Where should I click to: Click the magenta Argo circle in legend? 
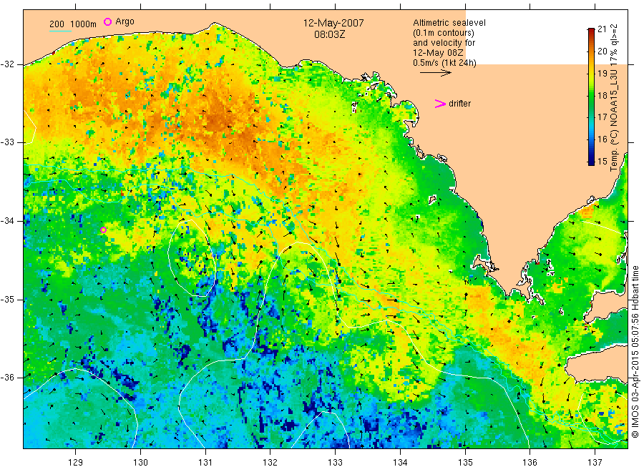(107, 21)
